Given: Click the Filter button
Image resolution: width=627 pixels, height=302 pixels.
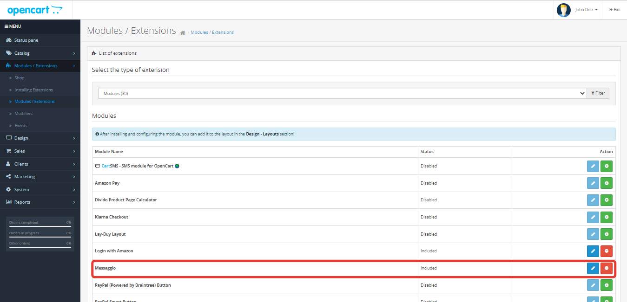Looking at the screenshot, I should tap(598, 93).
